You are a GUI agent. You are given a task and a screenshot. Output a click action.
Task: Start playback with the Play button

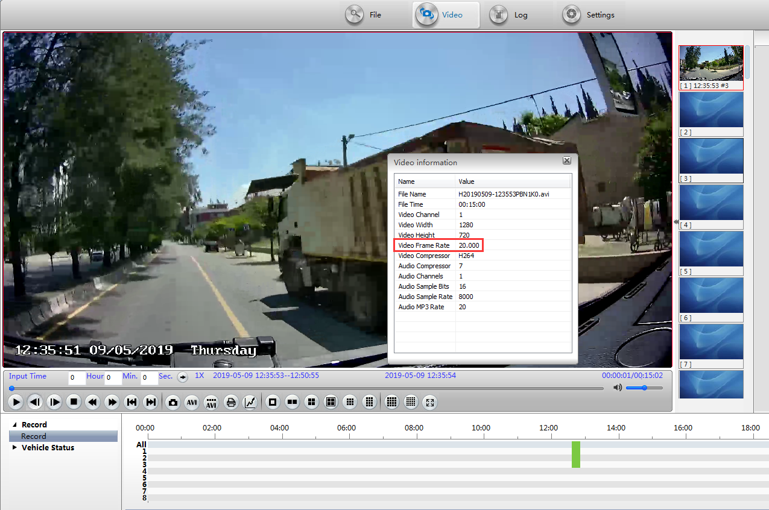(16, 402)
